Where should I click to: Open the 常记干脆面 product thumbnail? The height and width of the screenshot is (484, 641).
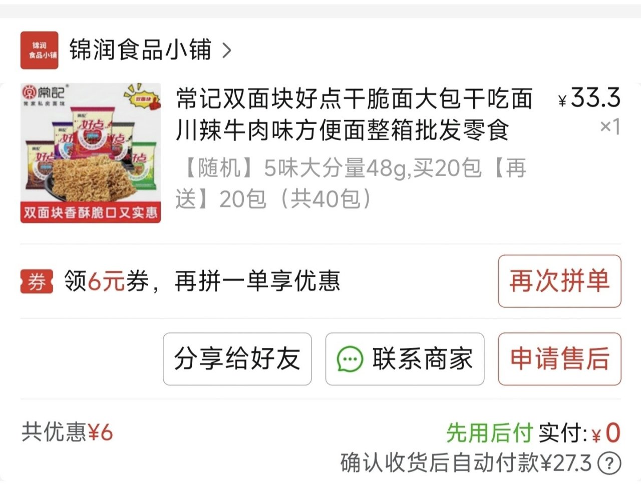[91, 153]
